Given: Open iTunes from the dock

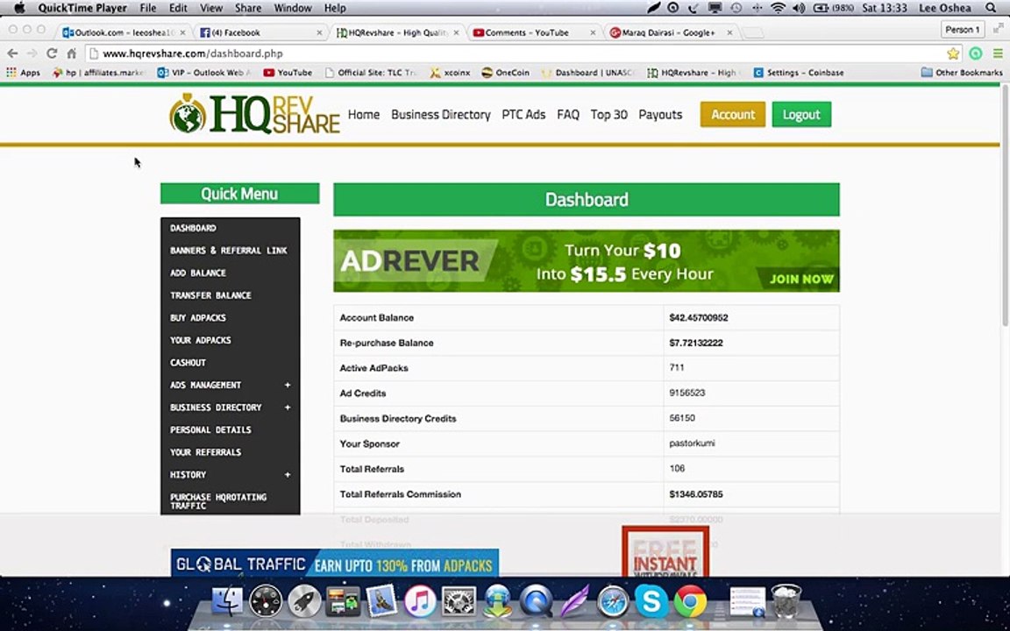Looking at the screenshot, I should pos(420,601).
